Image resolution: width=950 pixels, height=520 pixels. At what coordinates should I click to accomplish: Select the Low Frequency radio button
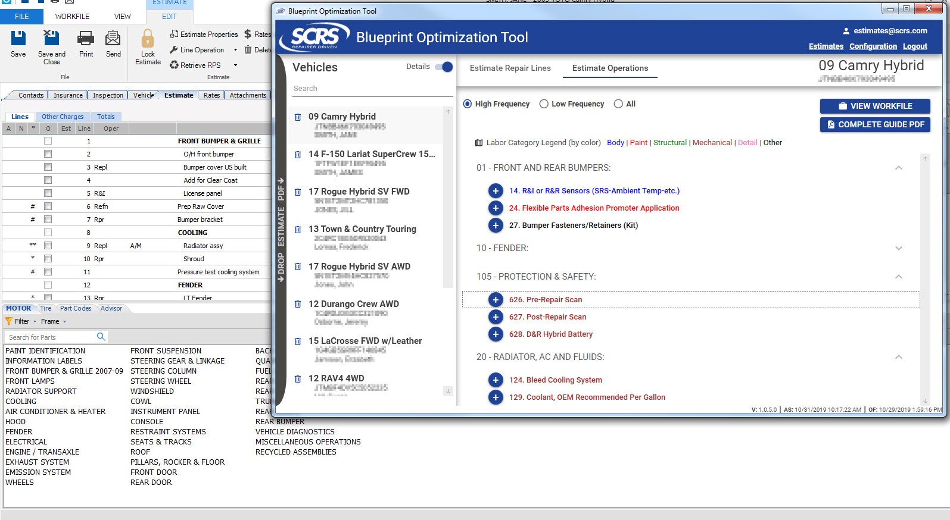pos(544,104)
